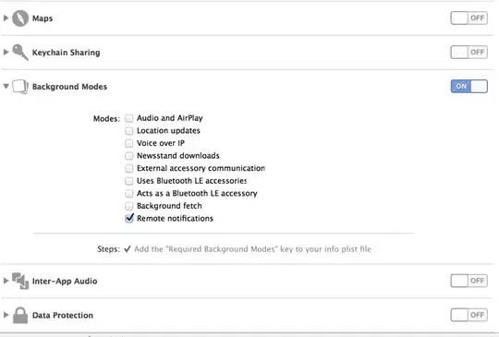This screenshot has height=337, width=499.
Task: Check the Audio and AirPlay mode
Action: point(128,118)
